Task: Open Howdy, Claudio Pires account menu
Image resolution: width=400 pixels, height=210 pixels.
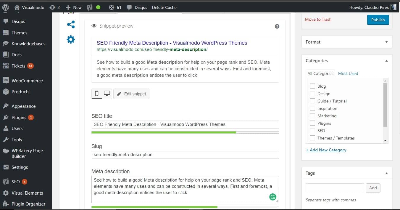Action: click(369, 7)
